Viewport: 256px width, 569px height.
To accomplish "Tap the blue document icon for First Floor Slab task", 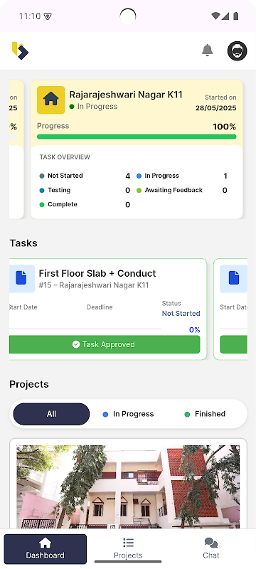I will [x=21, y=279].
